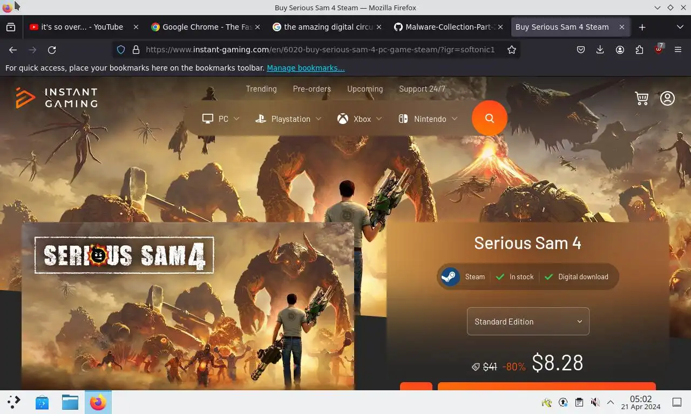This screenshot has height=414, width=691.
Task: Open Support 24/7 link
Action: pos(422,89)
